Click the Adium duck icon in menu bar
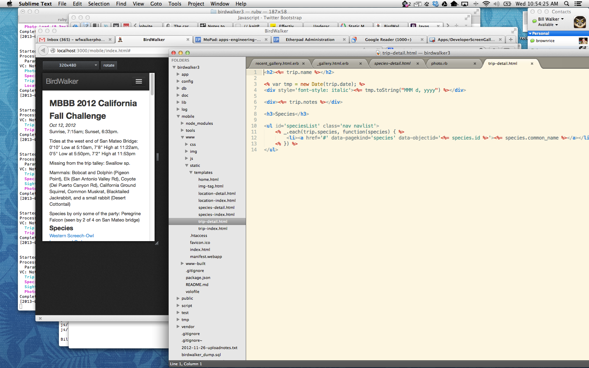 pos(406,4)
